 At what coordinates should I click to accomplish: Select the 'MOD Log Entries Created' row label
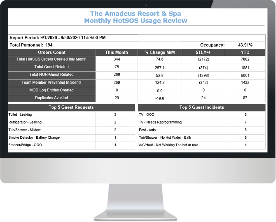[x=51, y=90]
